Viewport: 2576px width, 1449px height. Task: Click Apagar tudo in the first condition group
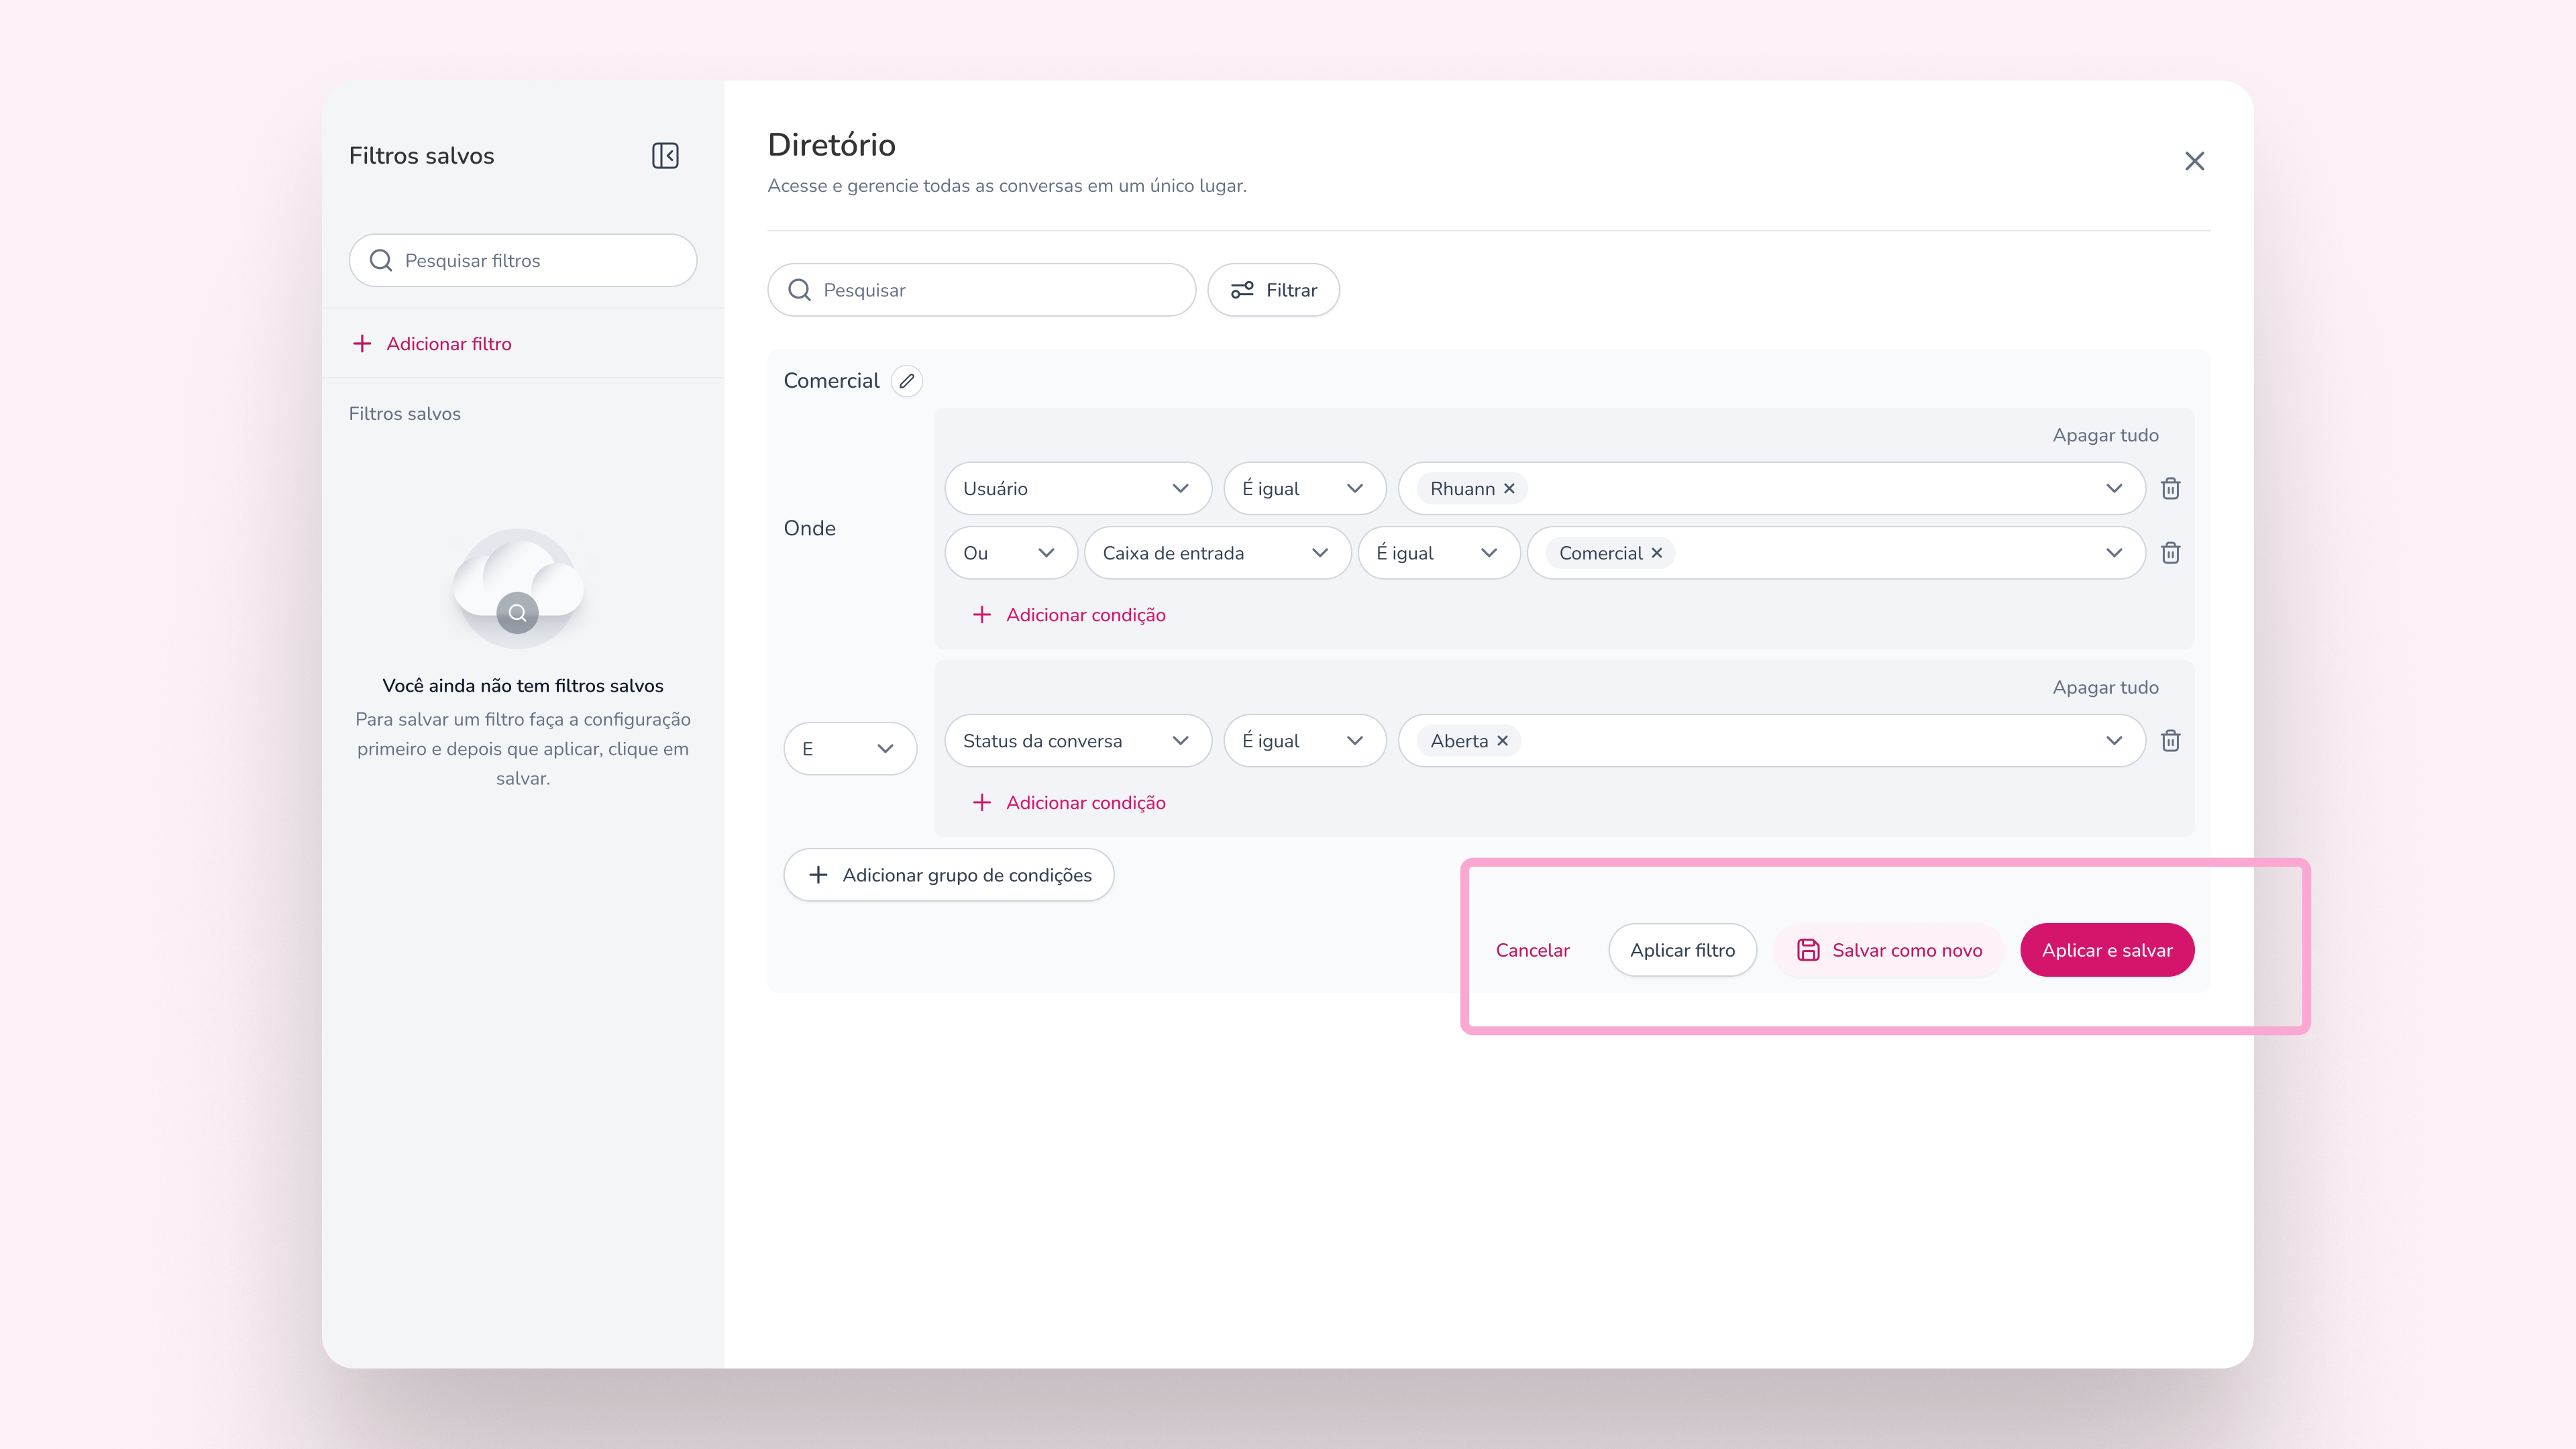point(2105,435)
